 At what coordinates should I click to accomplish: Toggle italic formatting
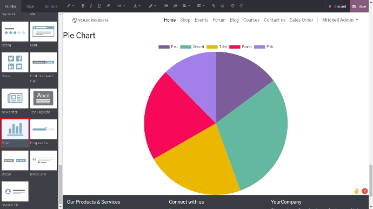(91, 6)
